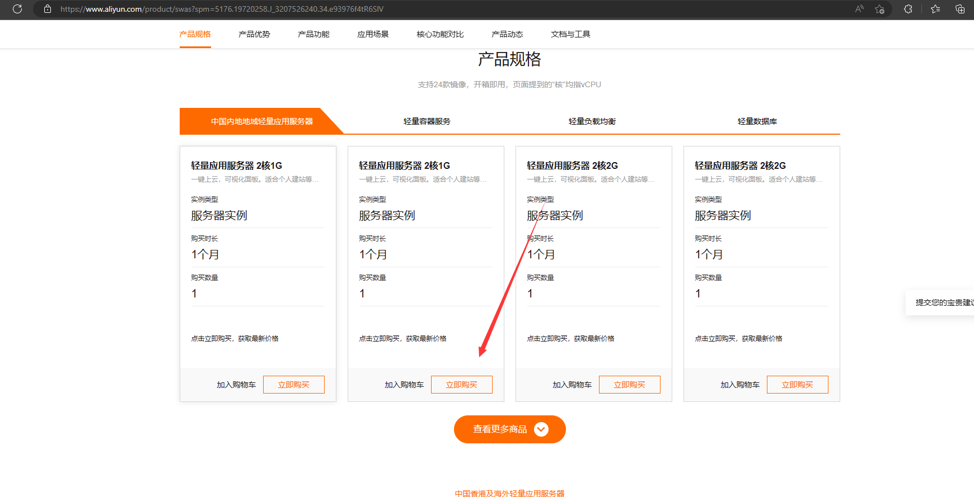Open the 核心功能对比 tab
The width and height of the screenshot is (974, 497).
point(440,34)
